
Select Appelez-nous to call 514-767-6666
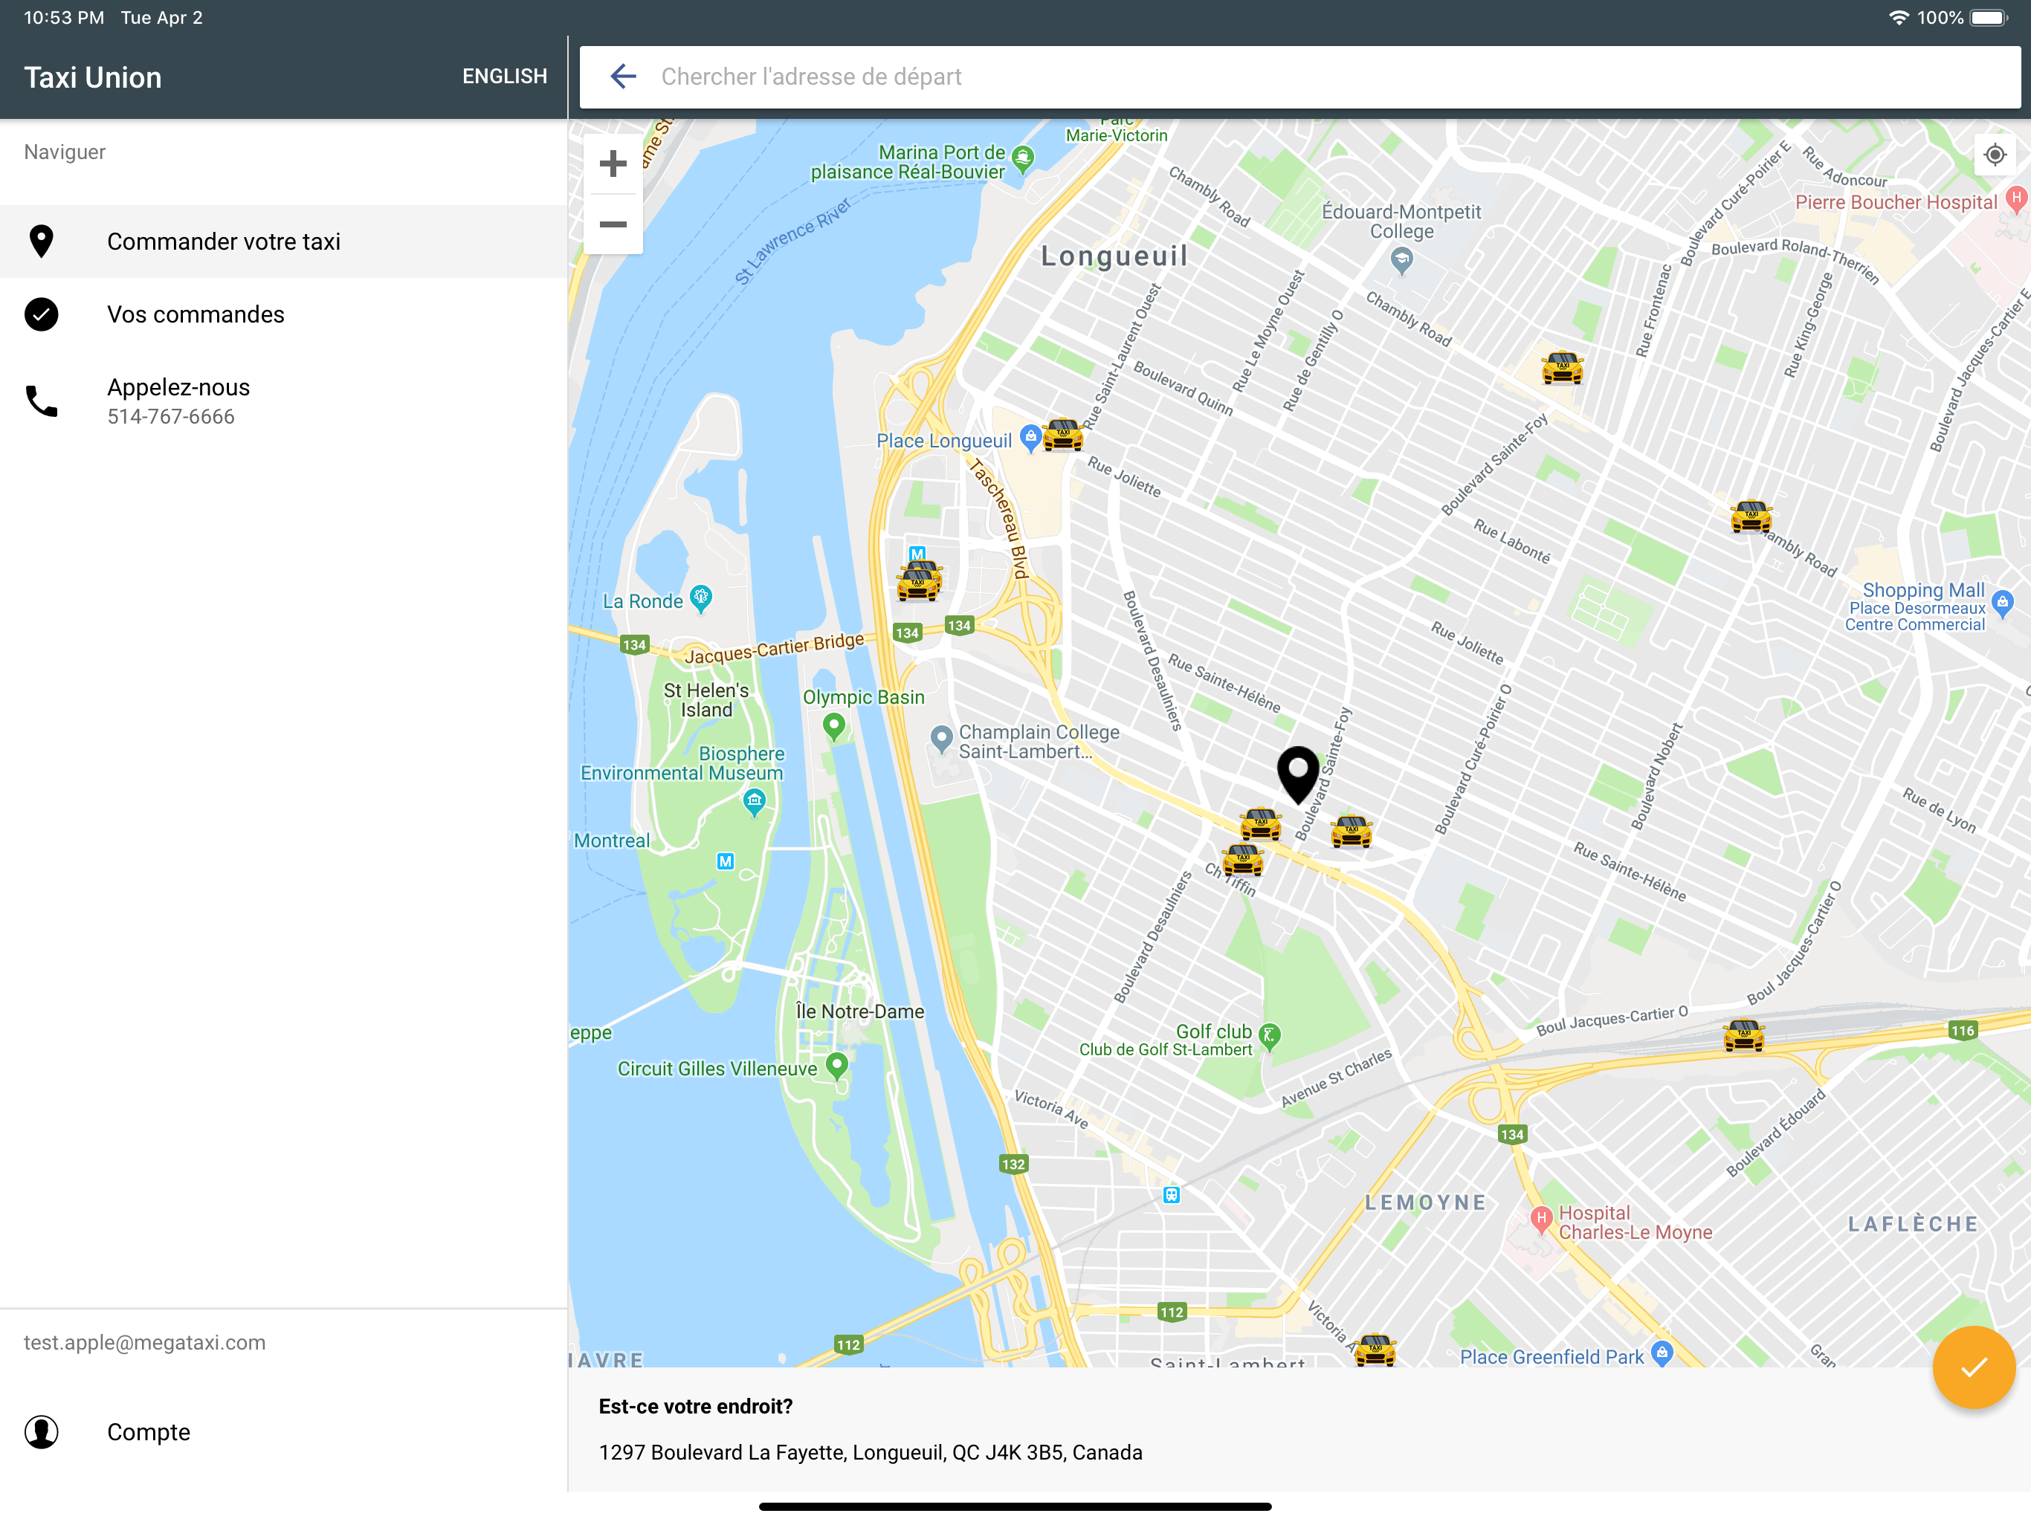[284, 401]
